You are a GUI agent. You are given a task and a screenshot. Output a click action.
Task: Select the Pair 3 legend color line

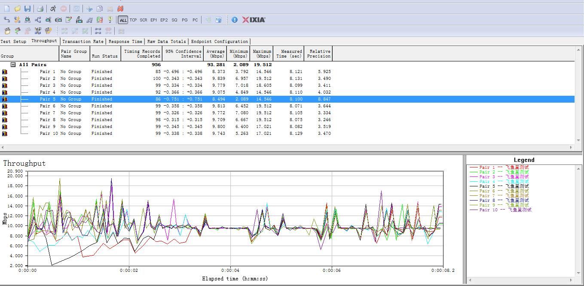tap(474, 177)
